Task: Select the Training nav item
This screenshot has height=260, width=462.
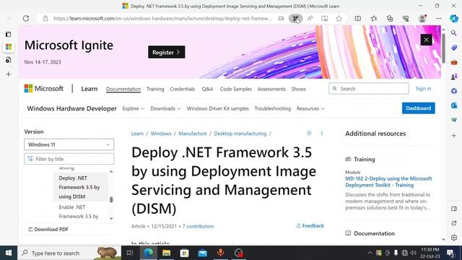Action: [x=155, y=89]
